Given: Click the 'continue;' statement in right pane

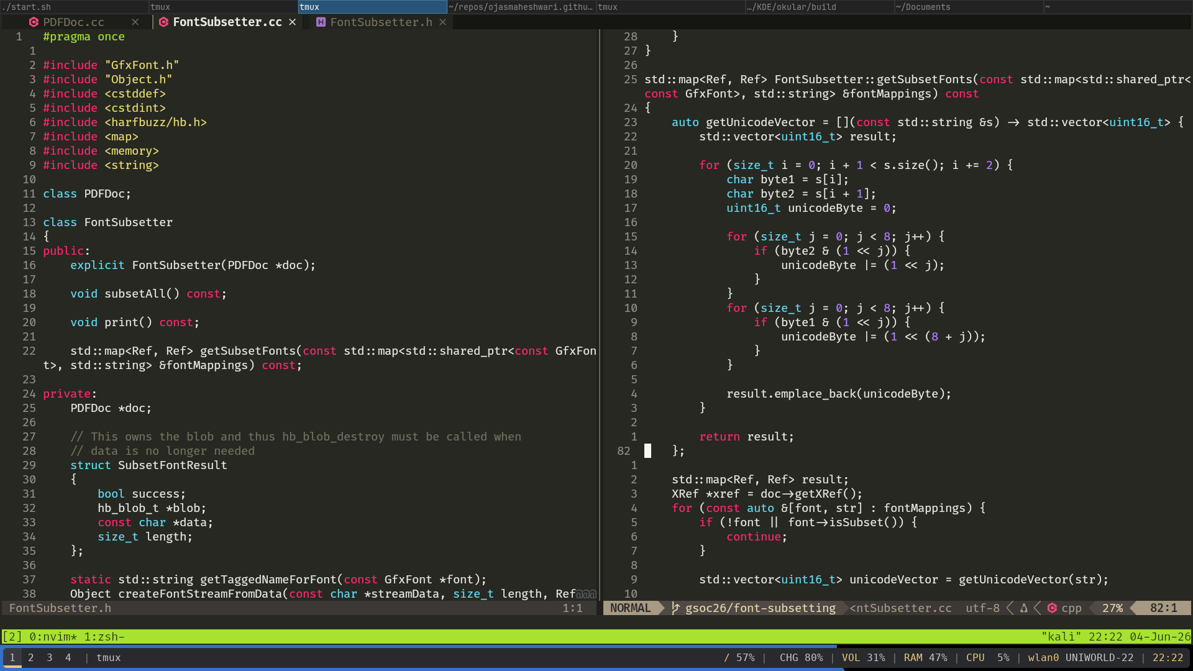Looking at the screenshot, I should click(757, 537).
